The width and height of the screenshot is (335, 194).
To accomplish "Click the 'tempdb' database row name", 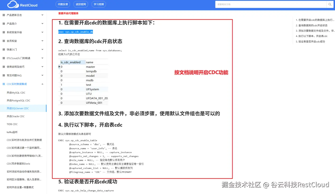I will point(91,71).
